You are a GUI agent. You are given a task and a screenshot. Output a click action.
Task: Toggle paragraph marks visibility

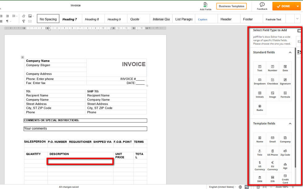[x=7, y=21]
